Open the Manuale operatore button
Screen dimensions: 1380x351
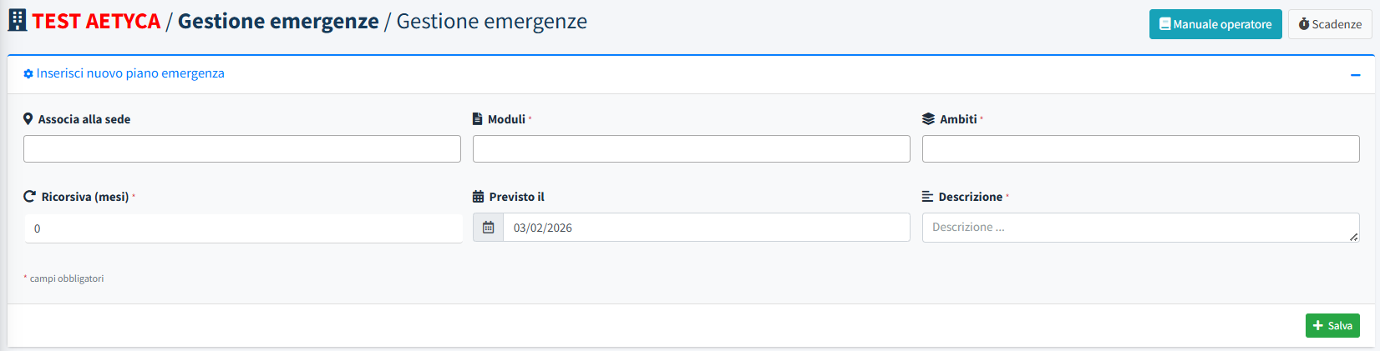1215,24
